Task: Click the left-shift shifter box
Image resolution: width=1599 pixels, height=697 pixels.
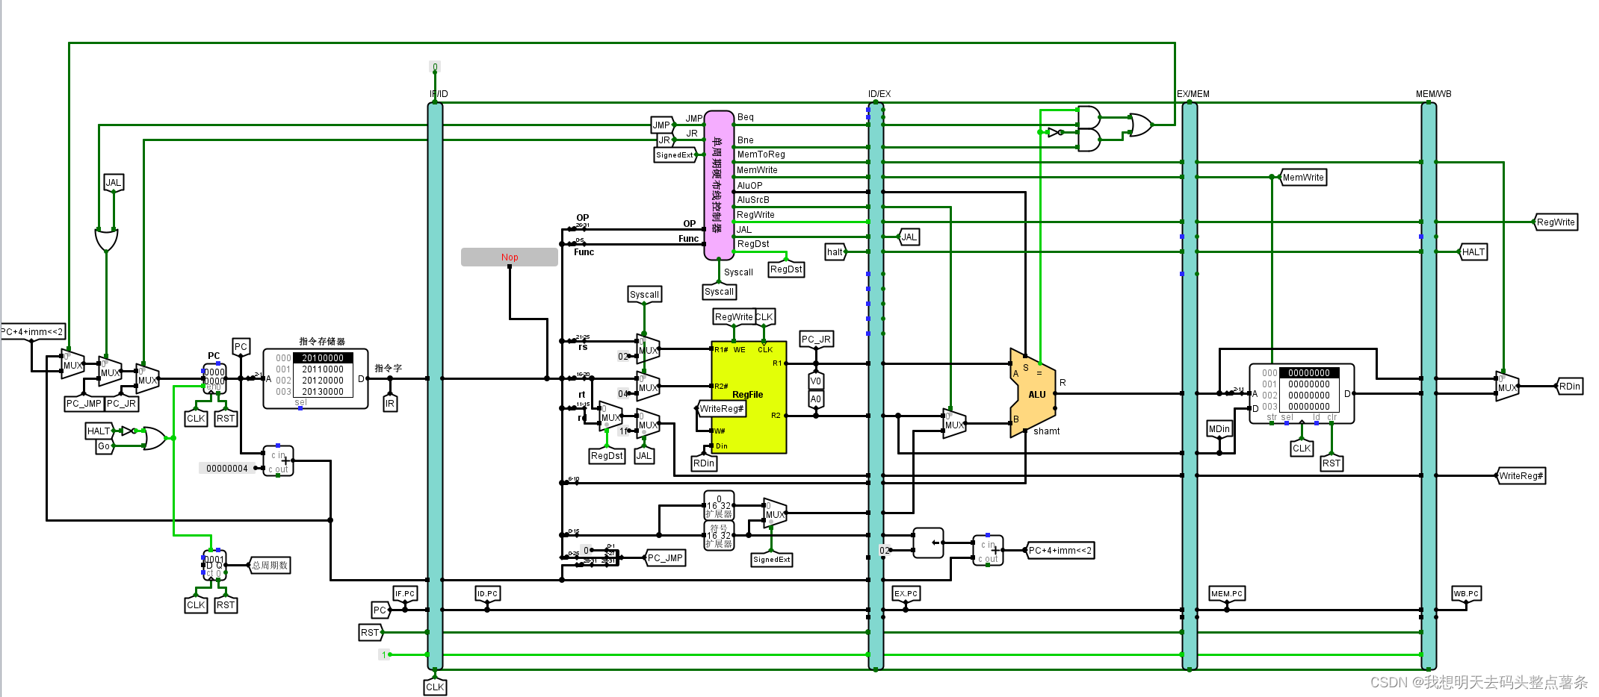Action: click(928, 543)
